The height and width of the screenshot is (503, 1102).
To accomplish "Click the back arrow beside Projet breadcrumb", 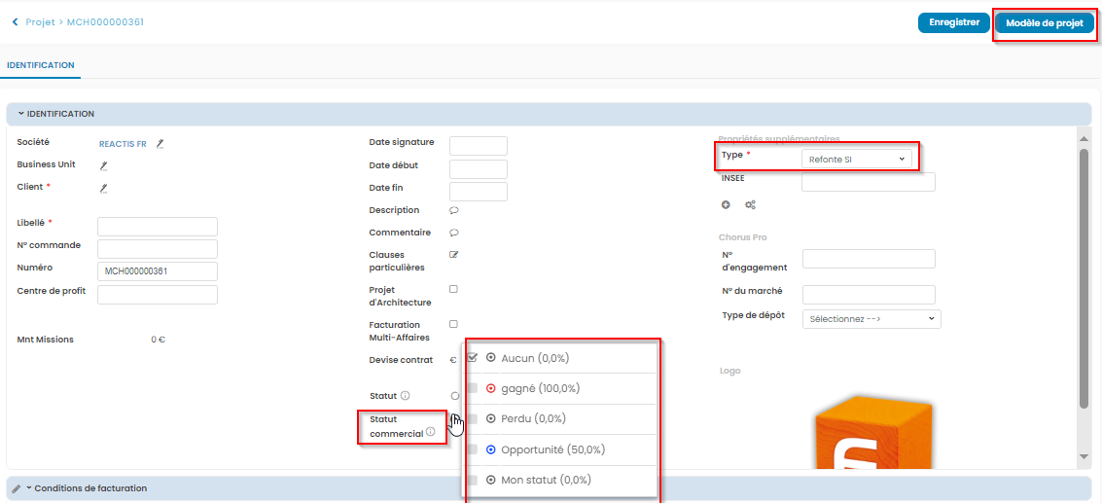I will pos(15,21).
